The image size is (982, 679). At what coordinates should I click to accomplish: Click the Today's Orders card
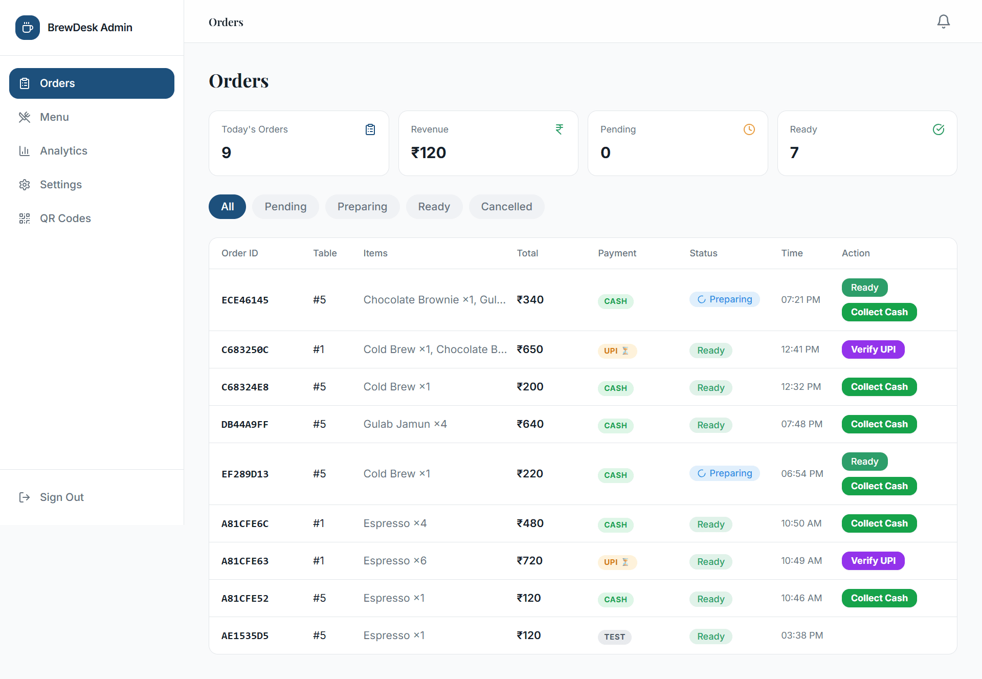pos(299,143)
